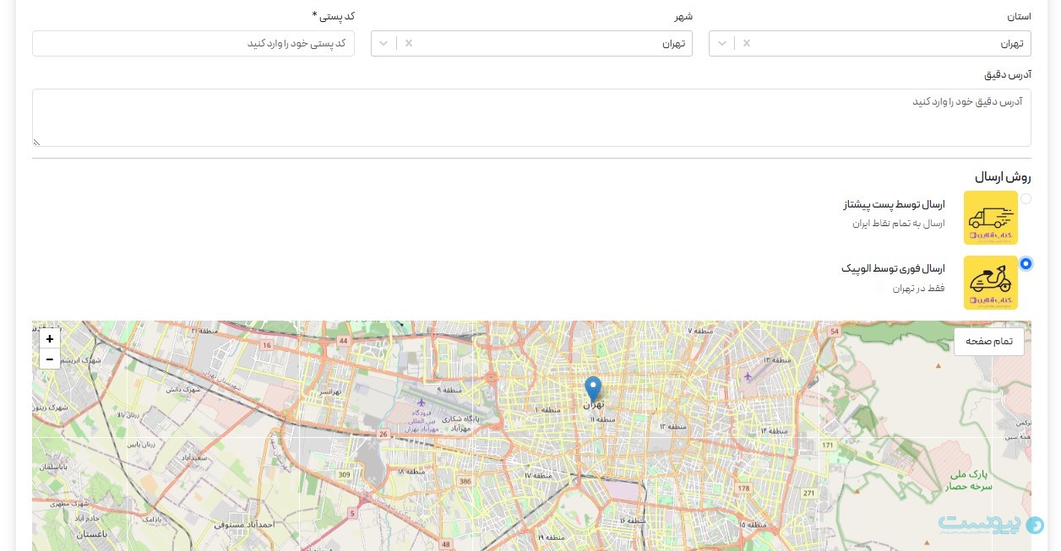The width and height of the screenshot is (1061, 551).
Task: Click the truck icon for پست پیشتاز shipping
Action: coord(990,217)
